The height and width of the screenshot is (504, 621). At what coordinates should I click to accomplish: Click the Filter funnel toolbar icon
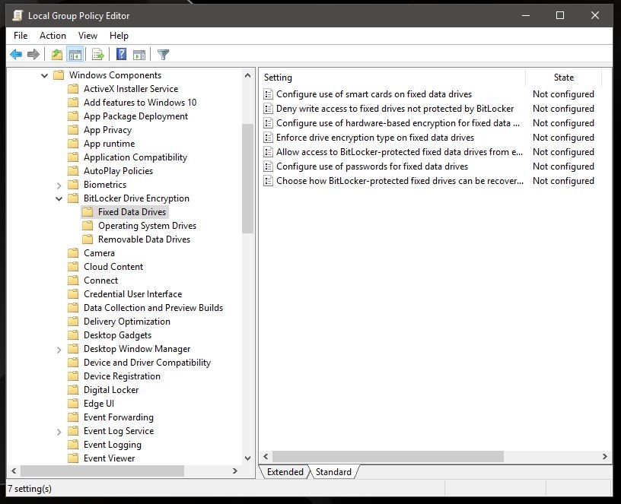(x=163, y=54)
